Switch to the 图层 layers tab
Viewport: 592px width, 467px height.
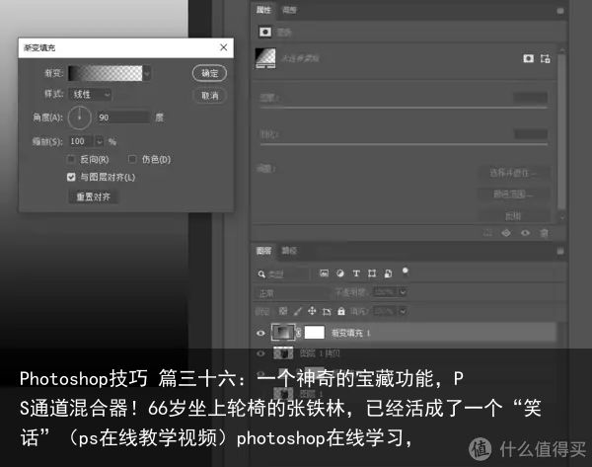(x=263, y=251)
